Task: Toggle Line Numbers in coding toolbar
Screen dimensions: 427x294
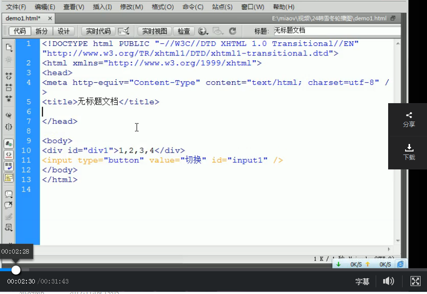Action: point(8,144)
